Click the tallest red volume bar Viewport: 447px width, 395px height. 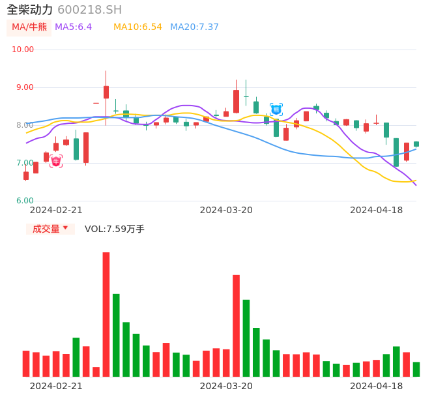click(106, 314)
